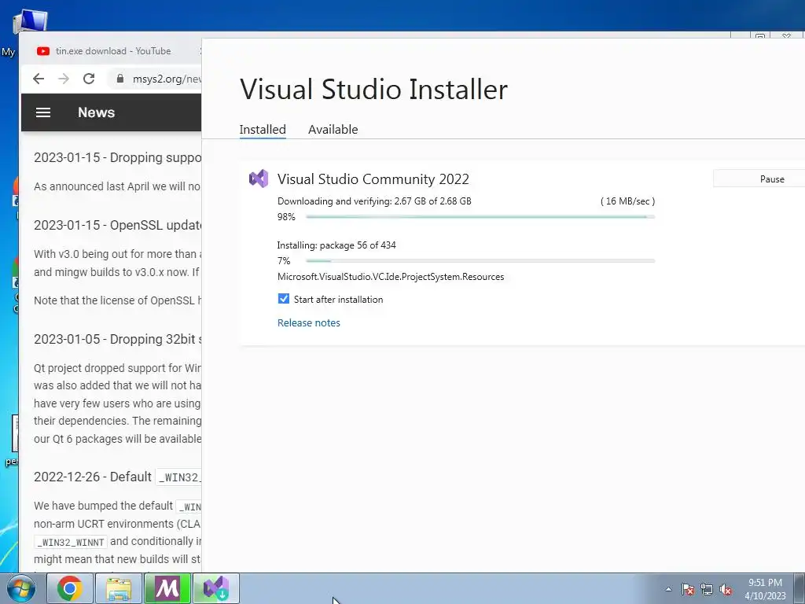The image size is (805, 604).
Task: Click the Action Center flag tray icon
Action: click(687, 589)
